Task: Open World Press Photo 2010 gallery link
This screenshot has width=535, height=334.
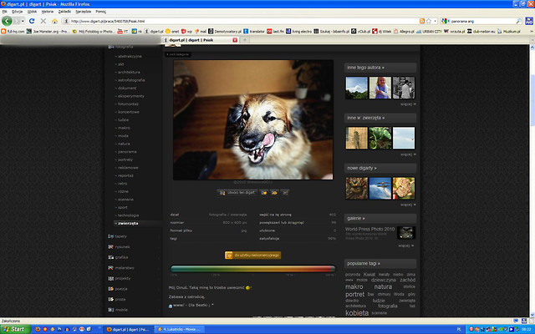Action: (369, 229)
